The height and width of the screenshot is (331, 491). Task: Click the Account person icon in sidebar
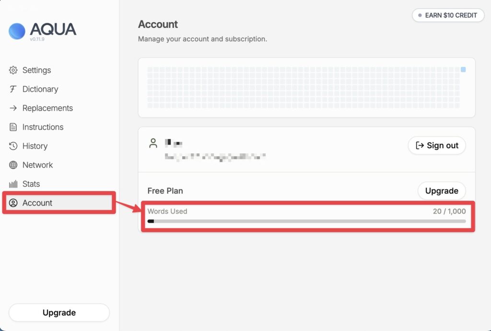pyautogui.click(x=13, y=203)
